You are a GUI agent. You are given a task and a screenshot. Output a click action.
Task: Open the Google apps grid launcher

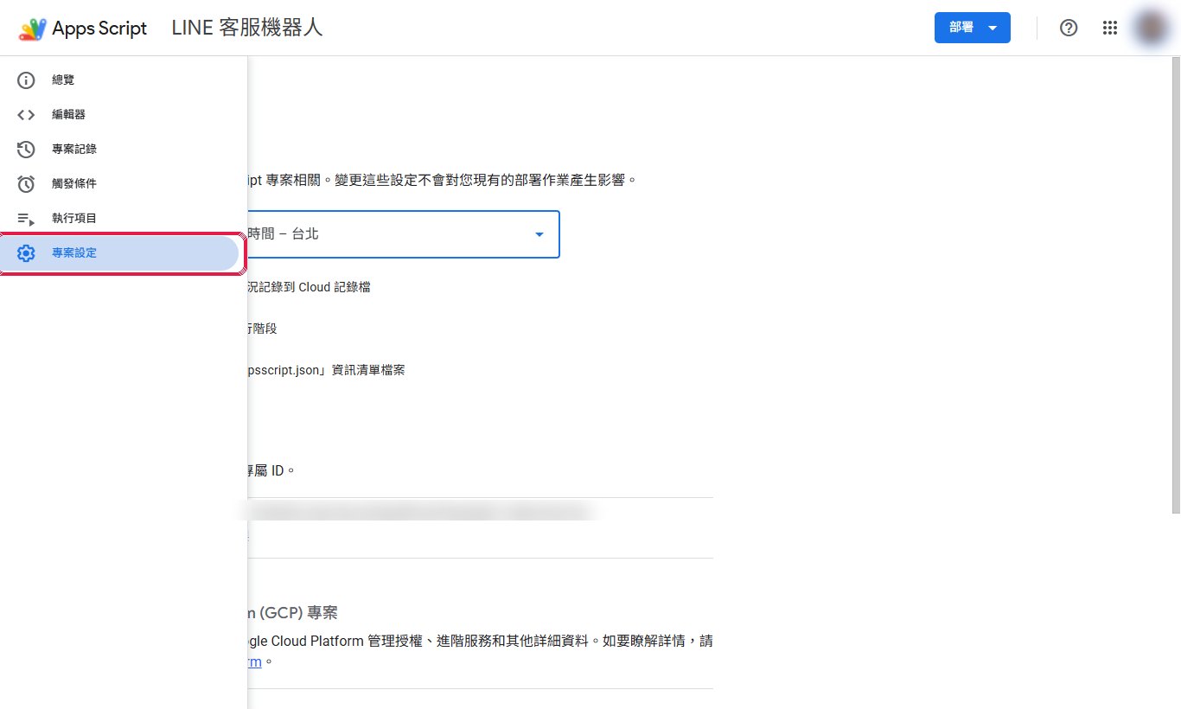coord(1110,28)
